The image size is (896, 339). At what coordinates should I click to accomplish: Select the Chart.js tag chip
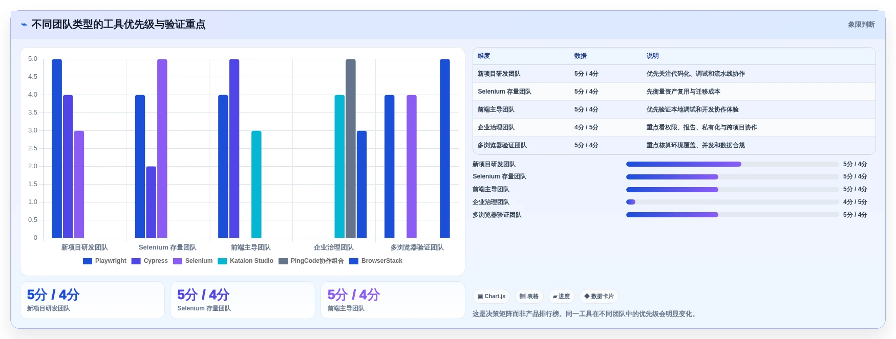(492, 296)
